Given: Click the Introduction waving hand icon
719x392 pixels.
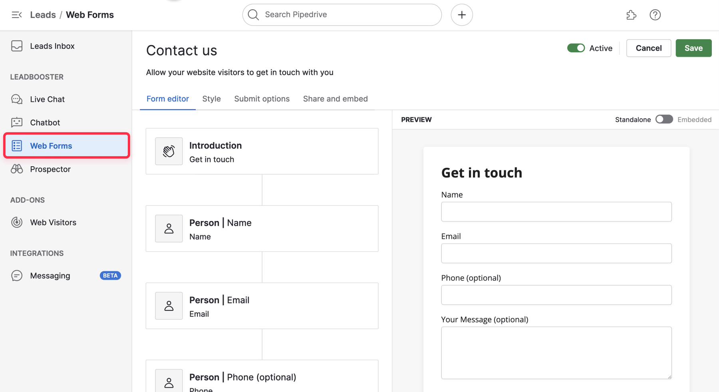Looking at the screenshot, I should [x=169, y=151].
